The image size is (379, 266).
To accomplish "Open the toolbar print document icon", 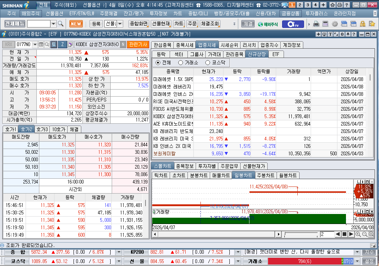I will (316, 24).
